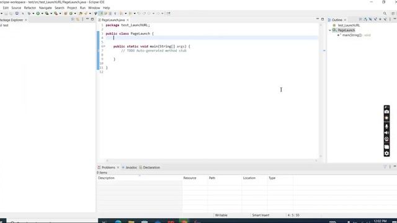This screenshot has width=397, height=223.
Task: Click the editor horizontal scrollbar
Action: 212,160
